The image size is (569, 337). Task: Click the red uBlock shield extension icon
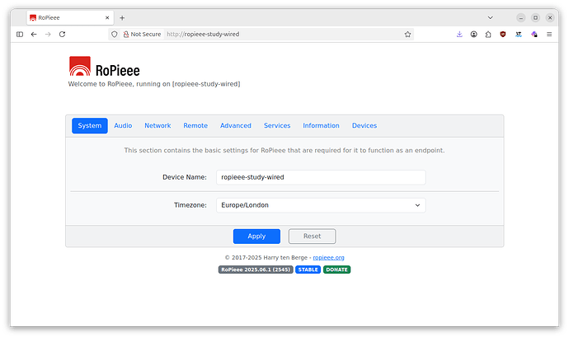click(502, 34)
